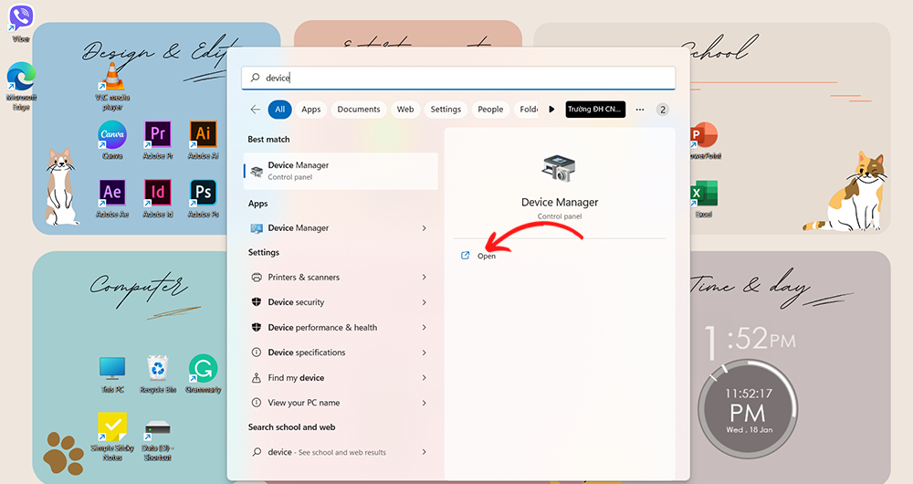The width and height of the screenshot is (913, 484).
Task: Open the This PC desktop shortcut
Action: click(x=112, y=374)
